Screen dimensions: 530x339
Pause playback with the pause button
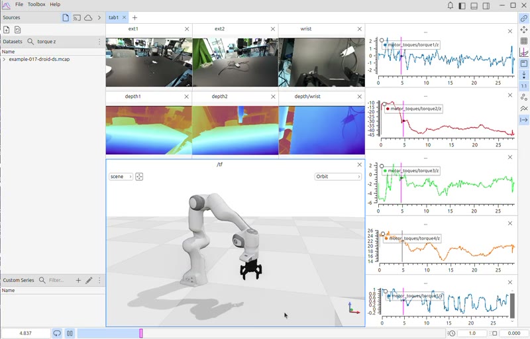pos(70,333)
